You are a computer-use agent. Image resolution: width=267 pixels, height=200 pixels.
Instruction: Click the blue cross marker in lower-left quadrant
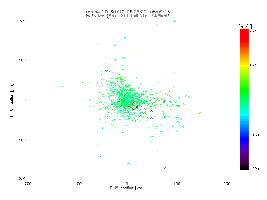[x=100, y=156]
